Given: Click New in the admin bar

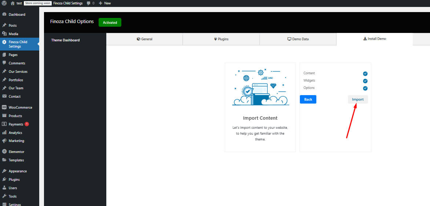Looking at the screenshot, I should tap(107, 3).
